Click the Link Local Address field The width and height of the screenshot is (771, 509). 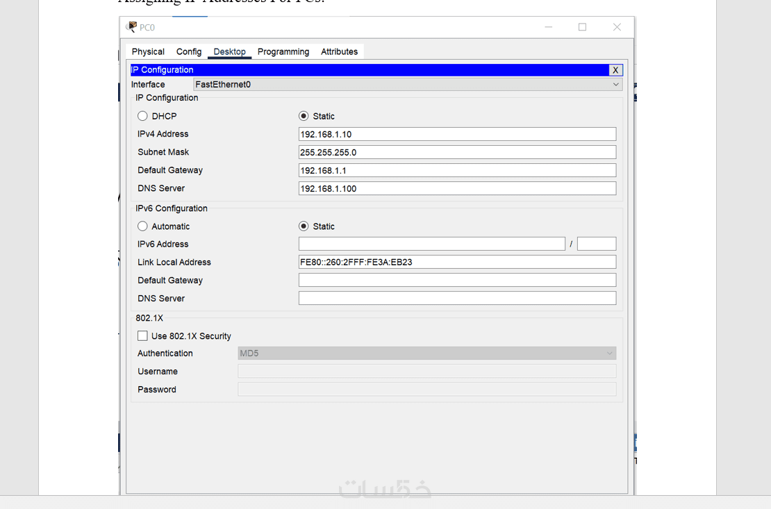(x=457, y=262)
